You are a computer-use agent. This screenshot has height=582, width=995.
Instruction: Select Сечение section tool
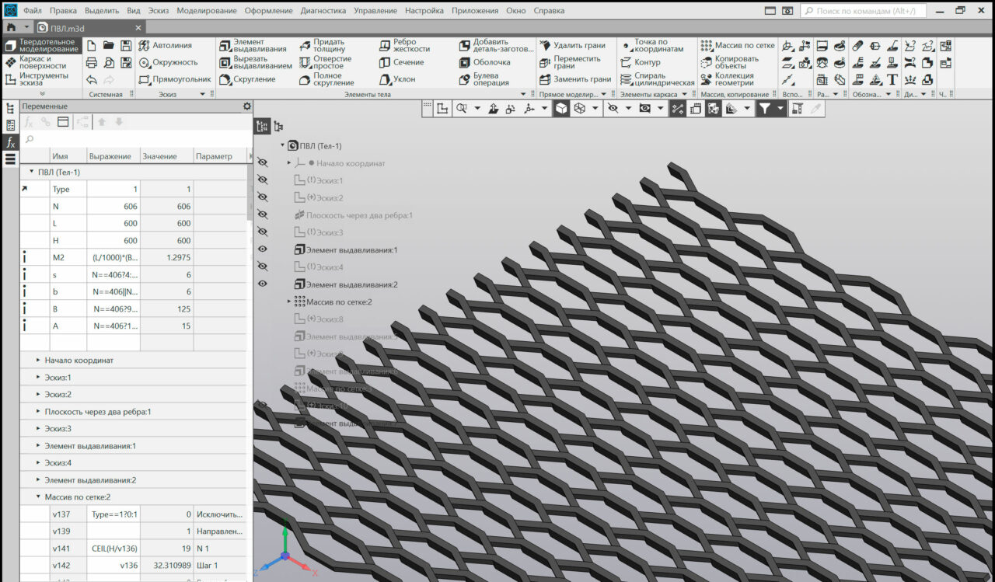[401, 62]
